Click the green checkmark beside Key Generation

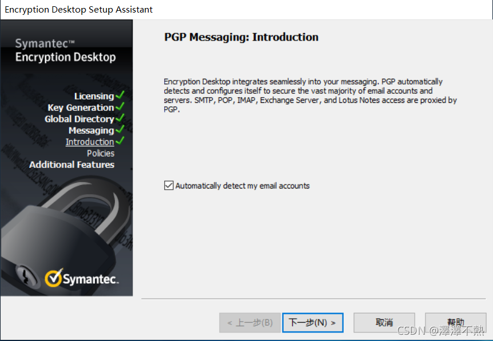coord(120,106)
